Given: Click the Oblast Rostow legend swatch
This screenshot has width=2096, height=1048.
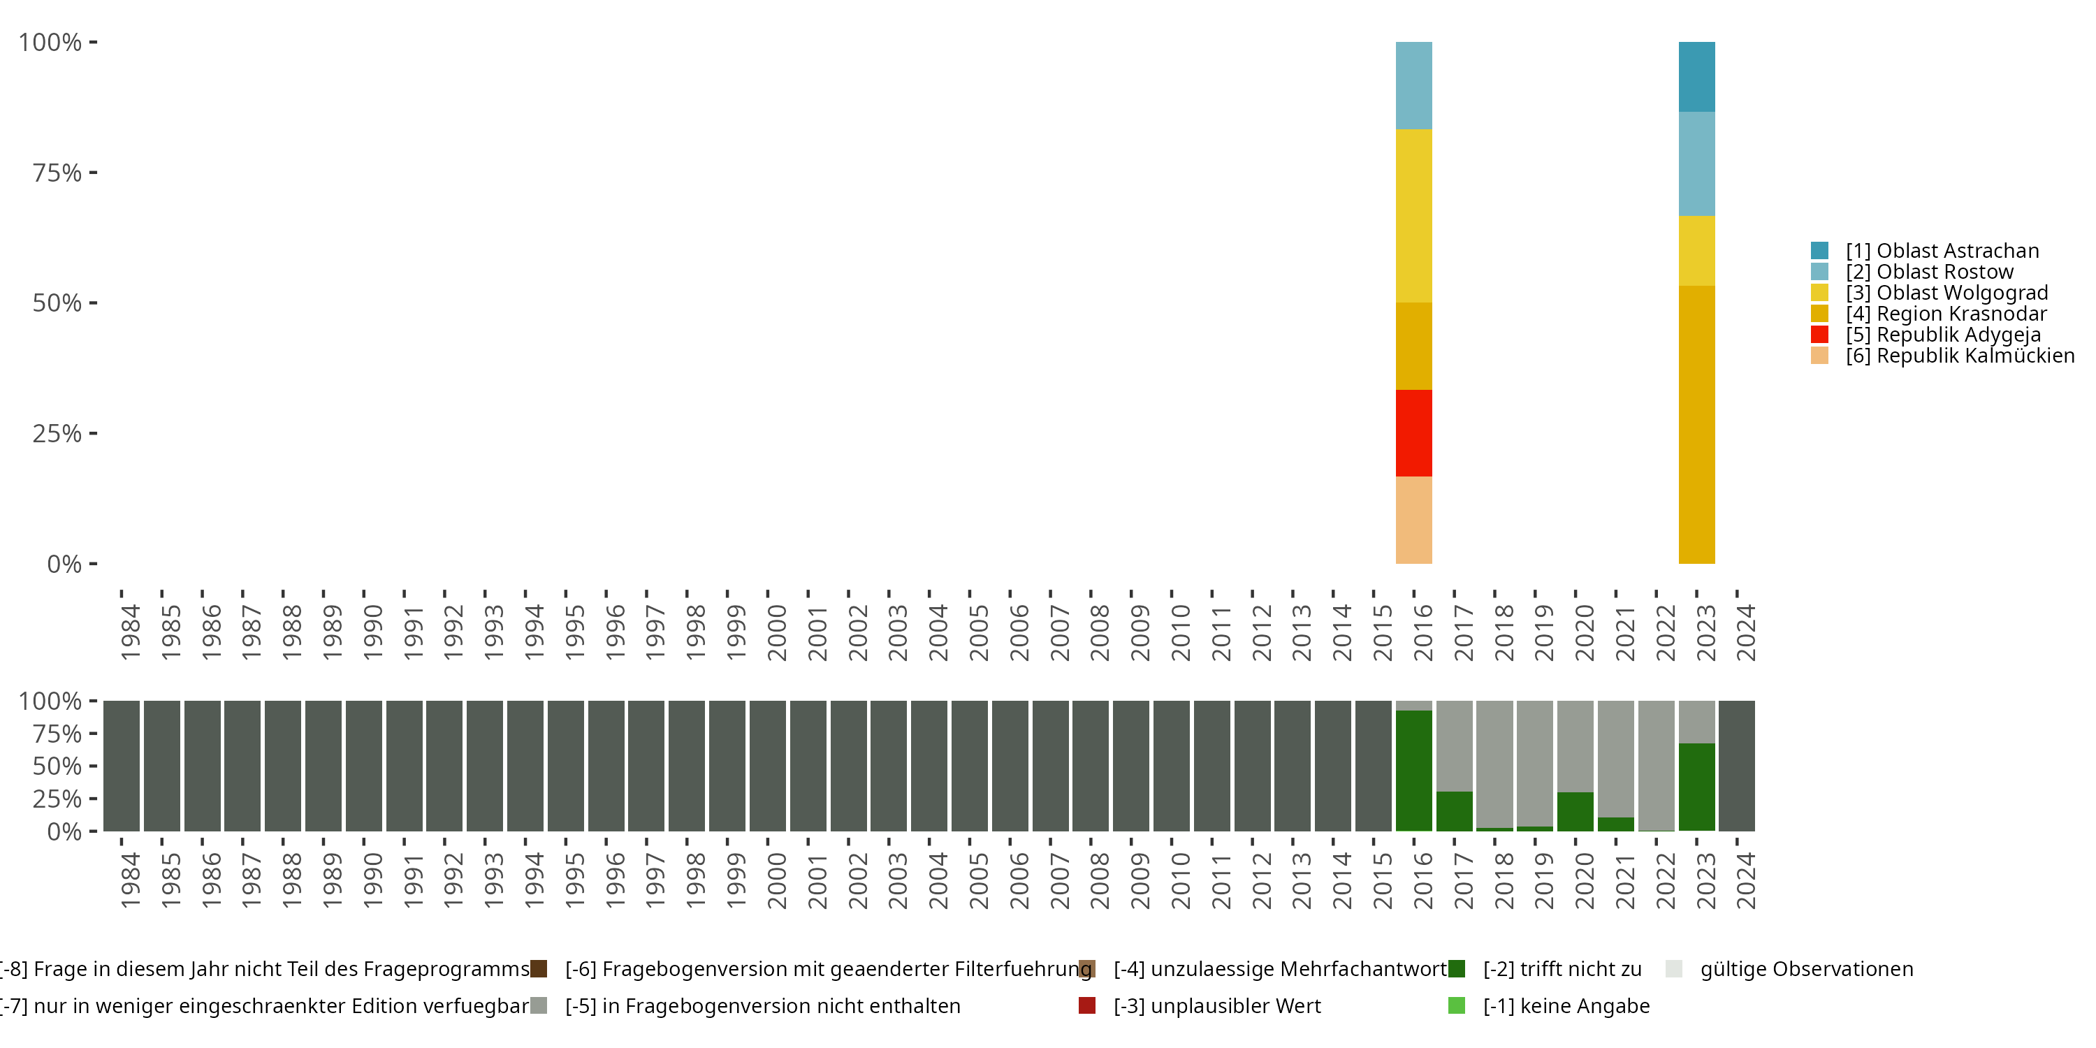Looking at the screenshot, I should pyautogui.click(x=1819, y=272).
